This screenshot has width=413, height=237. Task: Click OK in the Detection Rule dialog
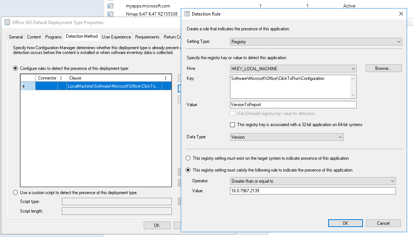[x=345, y=223]
